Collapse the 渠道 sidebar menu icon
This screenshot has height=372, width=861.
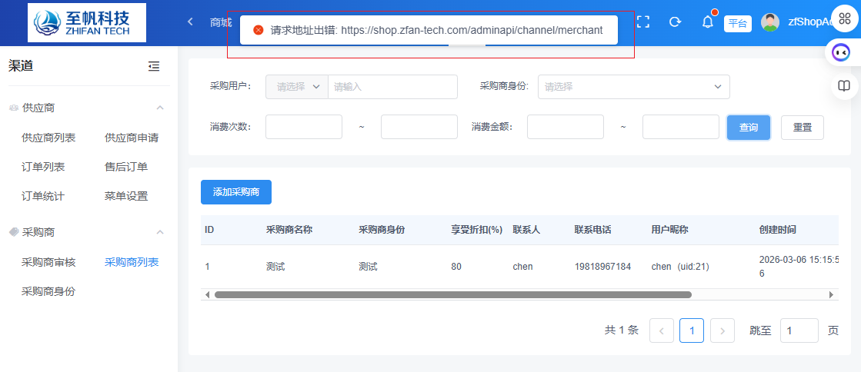click(x=154, y=67)
